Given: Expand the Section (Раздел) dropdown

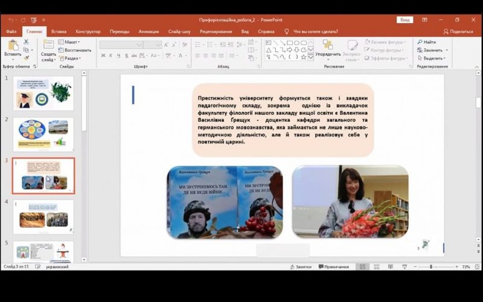Looking at the screenshot, I should (71, 59).
